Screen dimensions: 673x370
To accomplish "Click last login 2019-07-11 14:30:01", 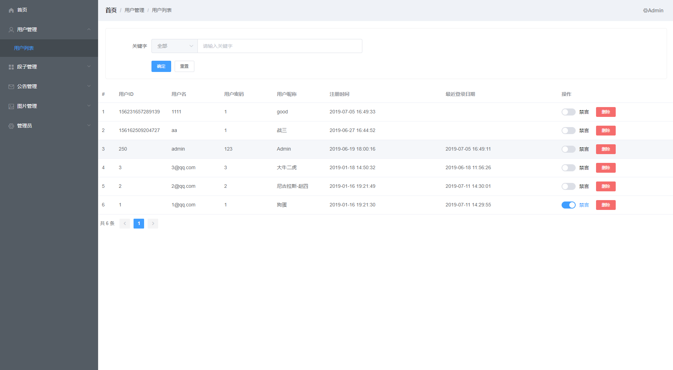I will [x=468, y=186].
